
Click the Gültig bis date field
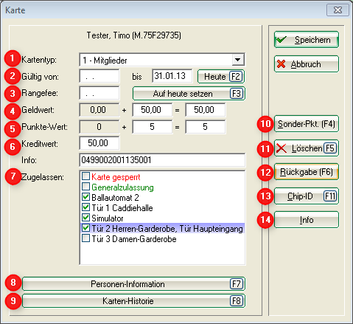[172, 76]
